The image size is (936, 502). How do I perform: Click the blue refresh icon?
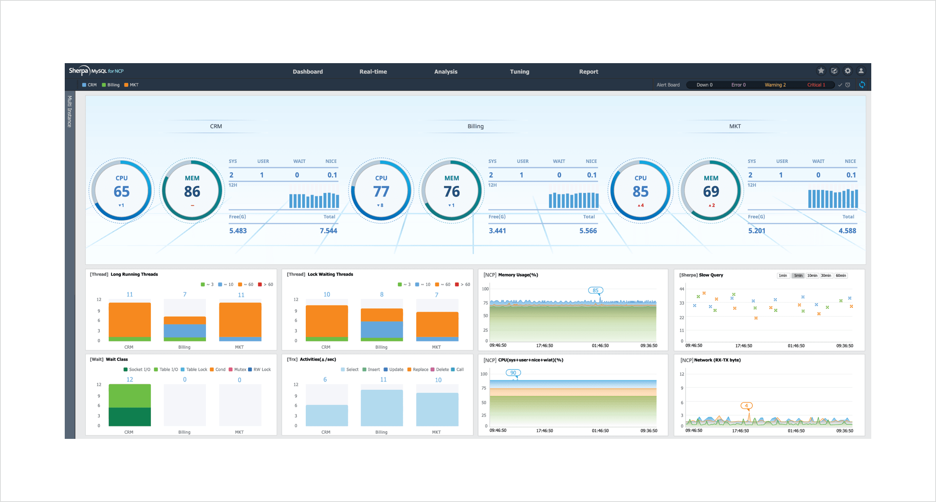[862, 85]
